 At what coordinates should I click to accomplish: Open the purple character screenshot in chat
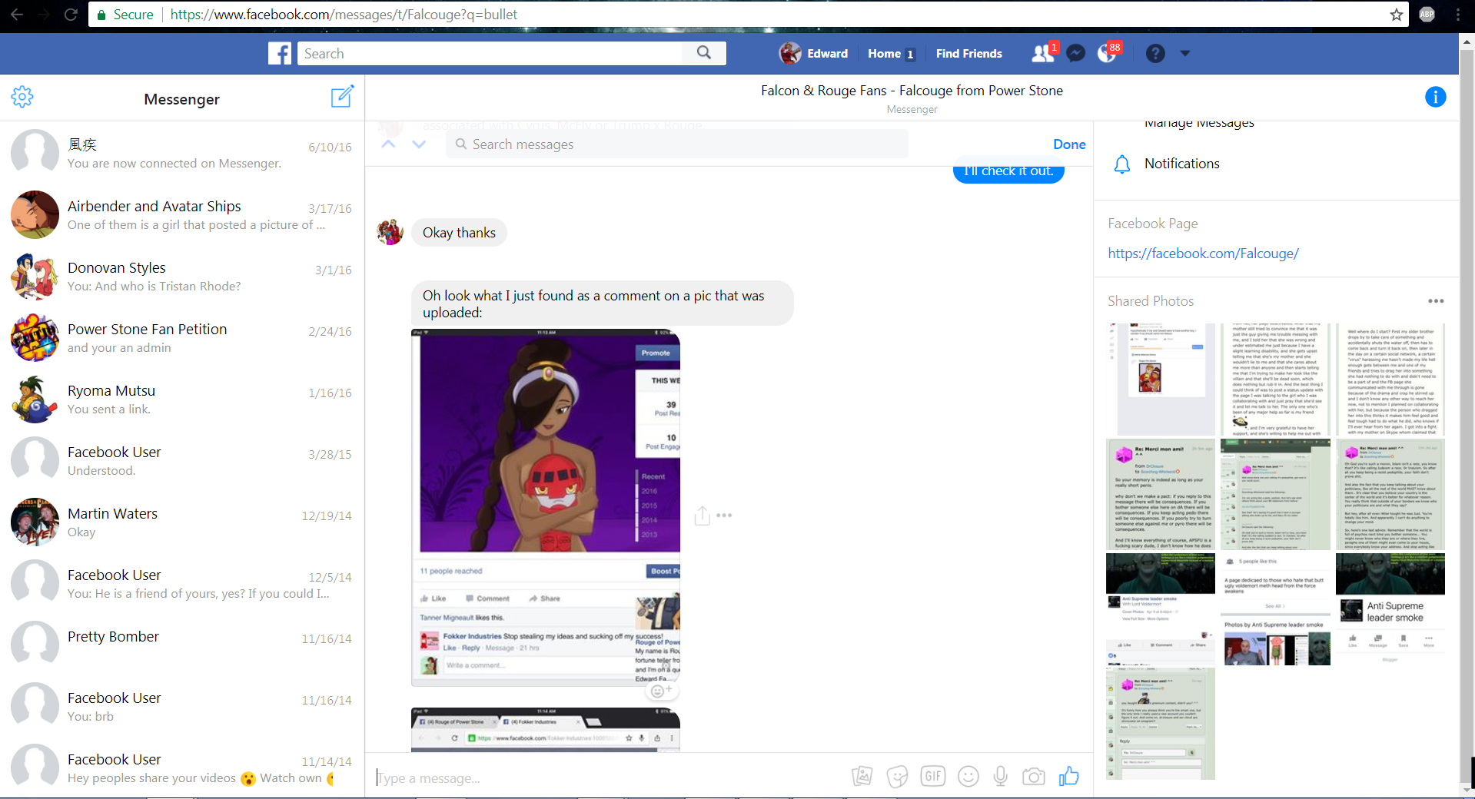coord(546,507)
